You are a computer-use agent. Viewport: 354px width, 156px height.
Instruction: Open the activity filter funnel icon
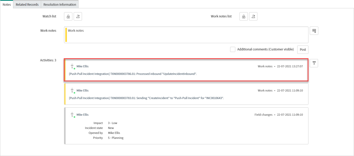click(x=314, y=63)
